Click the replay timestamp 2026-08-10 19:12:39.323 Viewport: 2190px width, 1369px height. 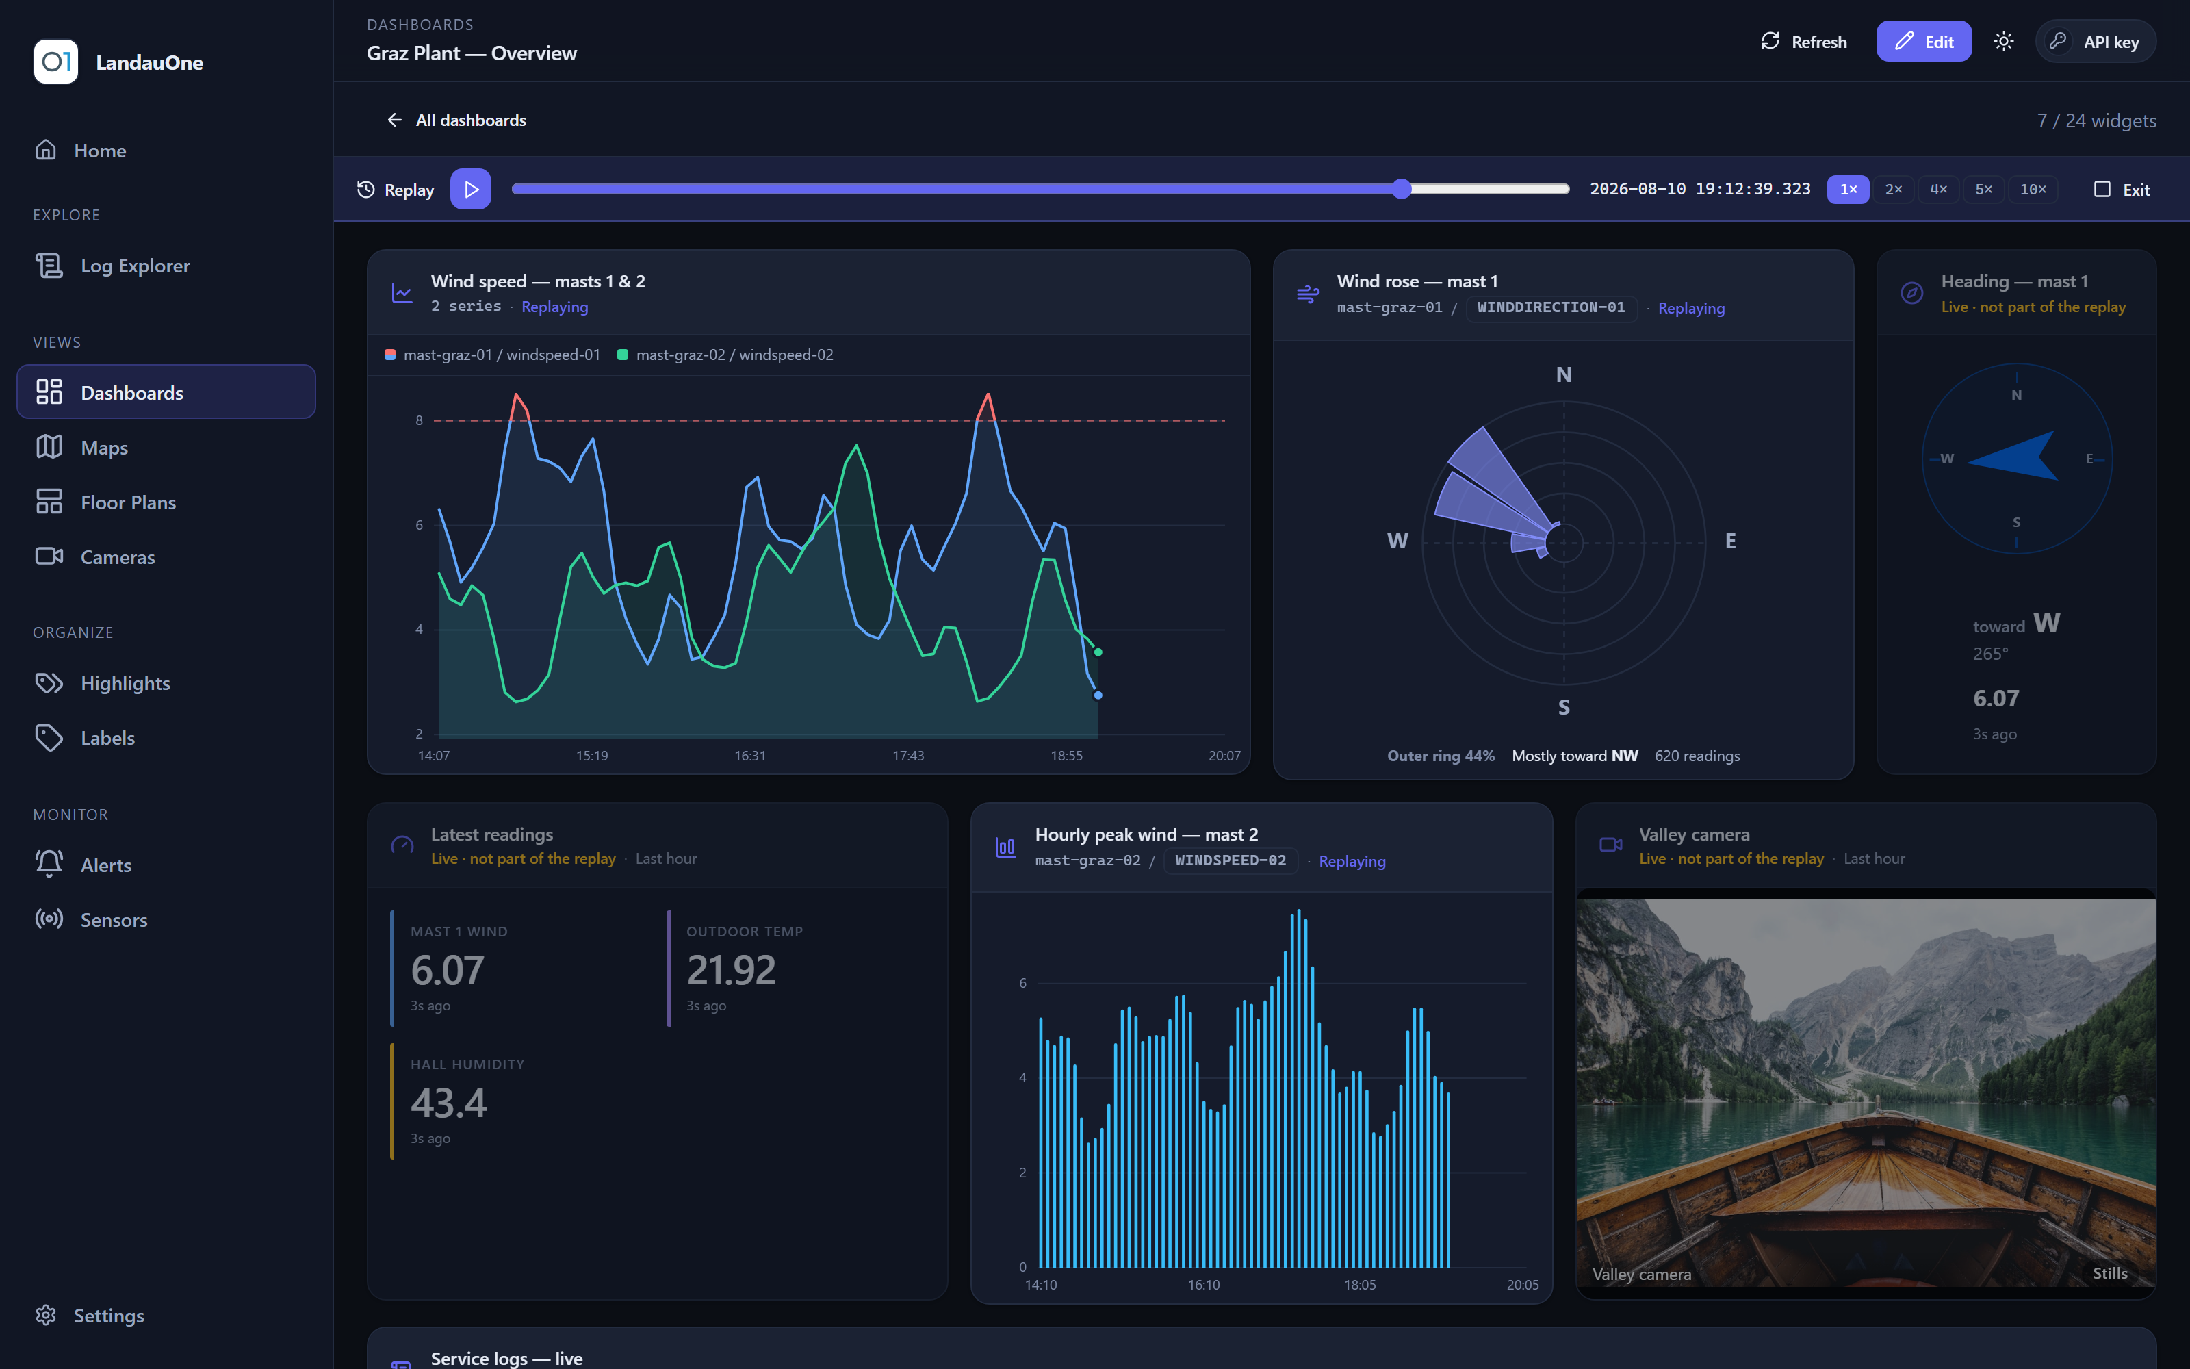click(x=1701, y=189)
